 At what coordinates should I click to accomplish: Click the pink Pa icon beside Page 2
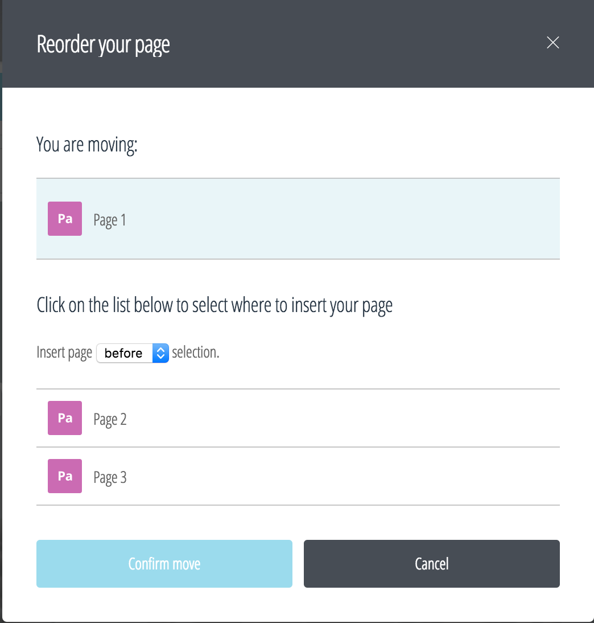(x=65, y=418)
